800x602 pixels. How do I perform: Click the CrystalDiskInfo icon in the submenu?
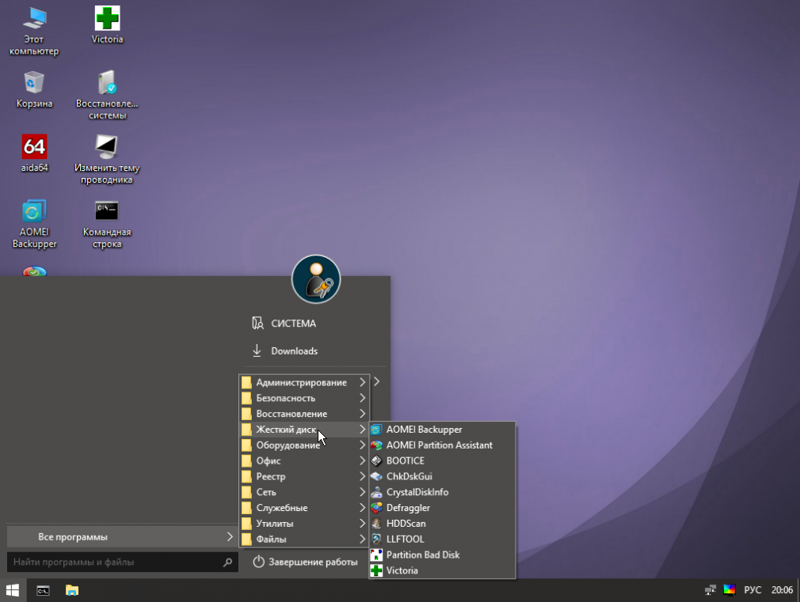coord(376,492)
